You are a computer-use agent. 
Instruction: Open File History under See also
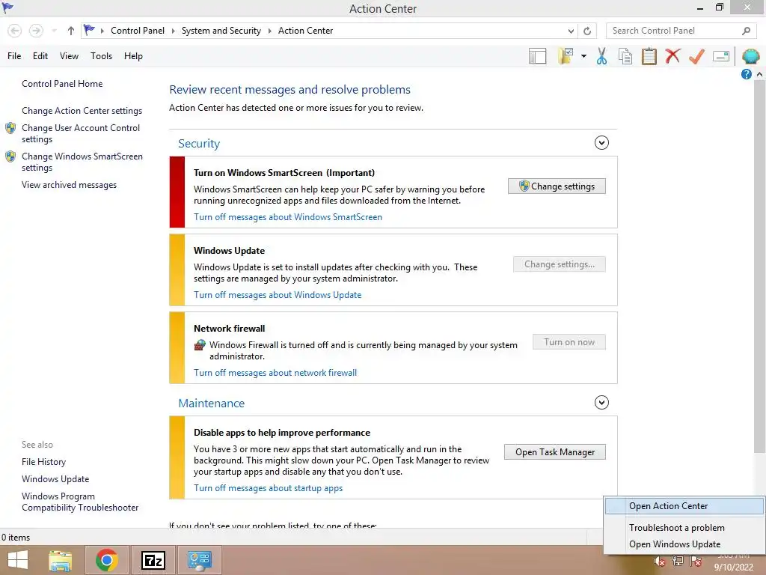tap(43, 461)
